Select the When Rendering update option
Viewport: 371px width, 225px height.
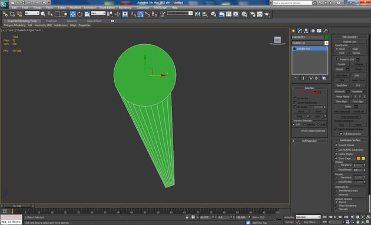[x=336, y=206]
